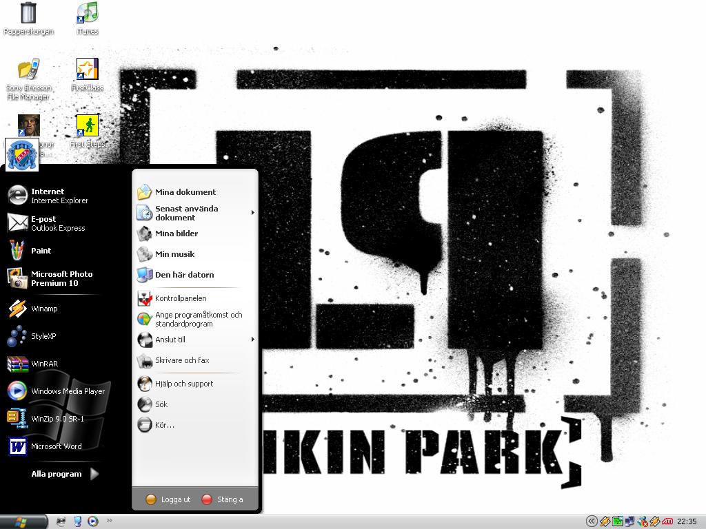Image resolution: width=706 pixels, height=529 pixels.
Task: Open the FirstClass desktop shortcut
Action: (x=88, y=74)
